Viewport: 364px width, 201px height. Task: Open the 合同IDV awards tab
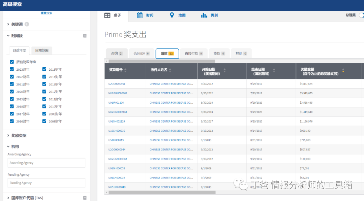pos(141,53)
